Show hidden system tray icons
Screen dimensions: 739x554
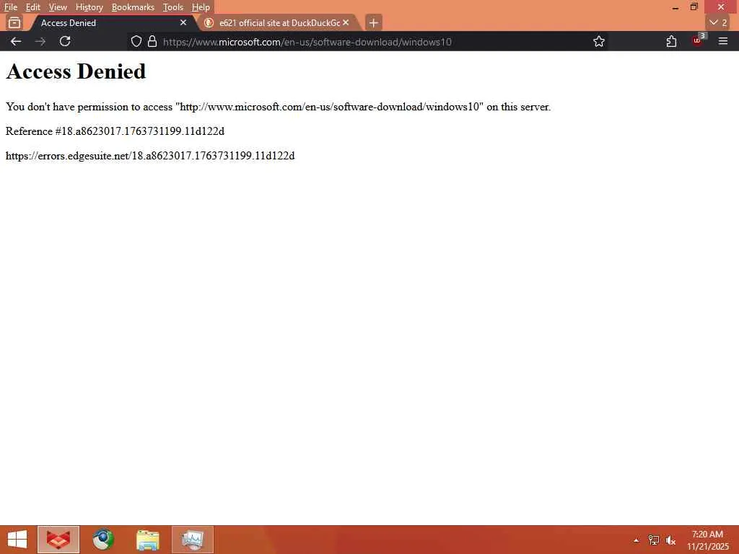tap(637, 540)
